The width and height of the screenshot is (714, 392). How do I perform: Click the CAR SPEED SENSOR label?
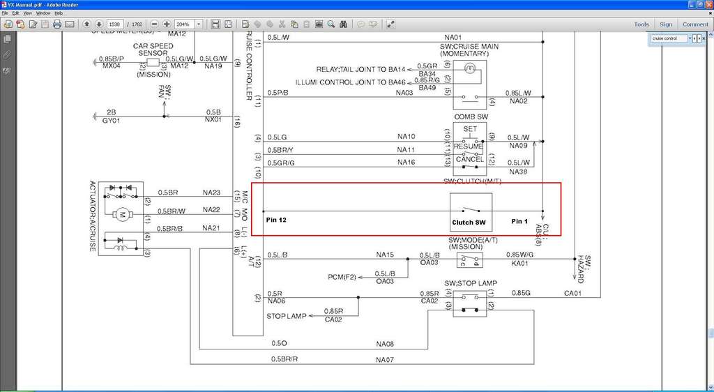pyautogui.click(x=153, y=50)
